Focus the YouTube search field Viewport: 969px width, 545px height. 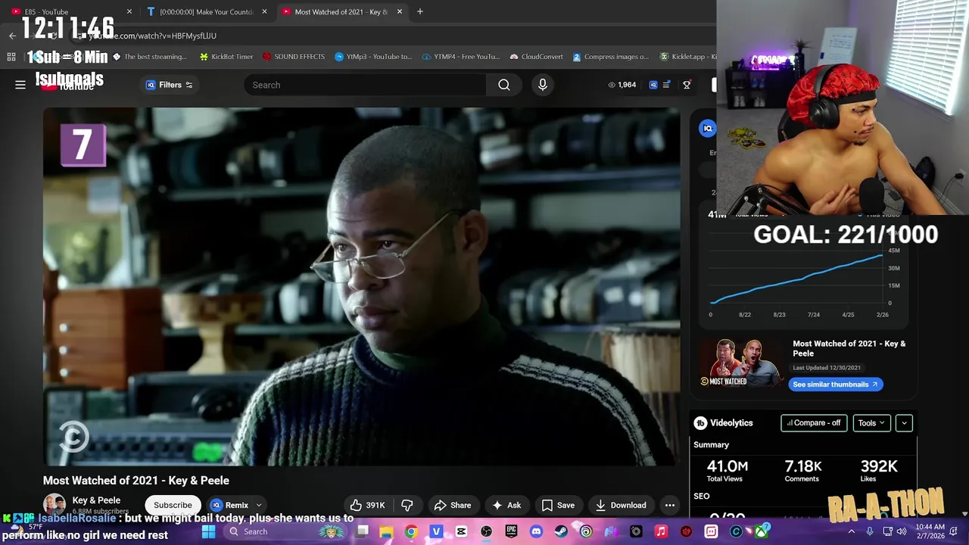[x=365, y=85]
